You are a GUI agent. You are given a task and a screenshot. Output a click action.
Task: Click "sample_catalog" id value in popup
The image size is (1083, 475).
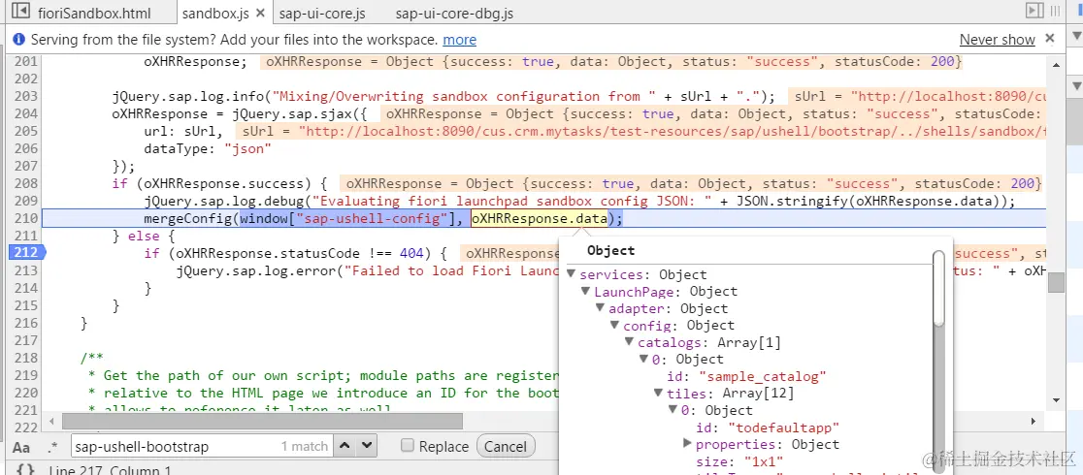[763, 376]
